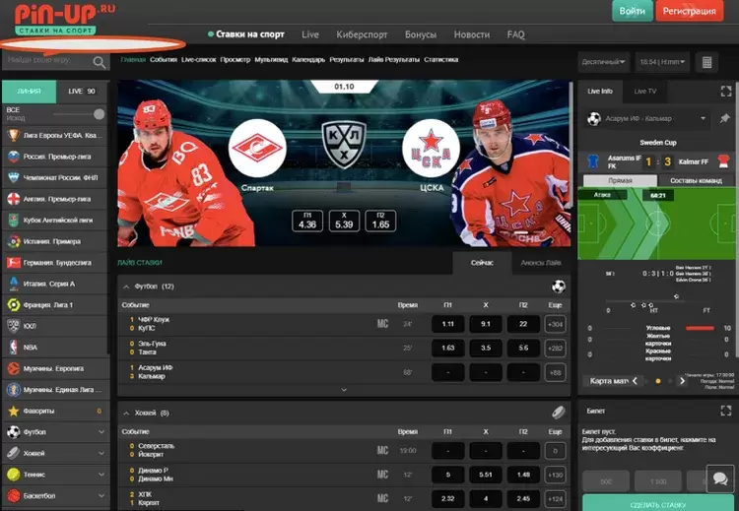Open Spain Primera league
739x511 pixels.
point(54,241)
